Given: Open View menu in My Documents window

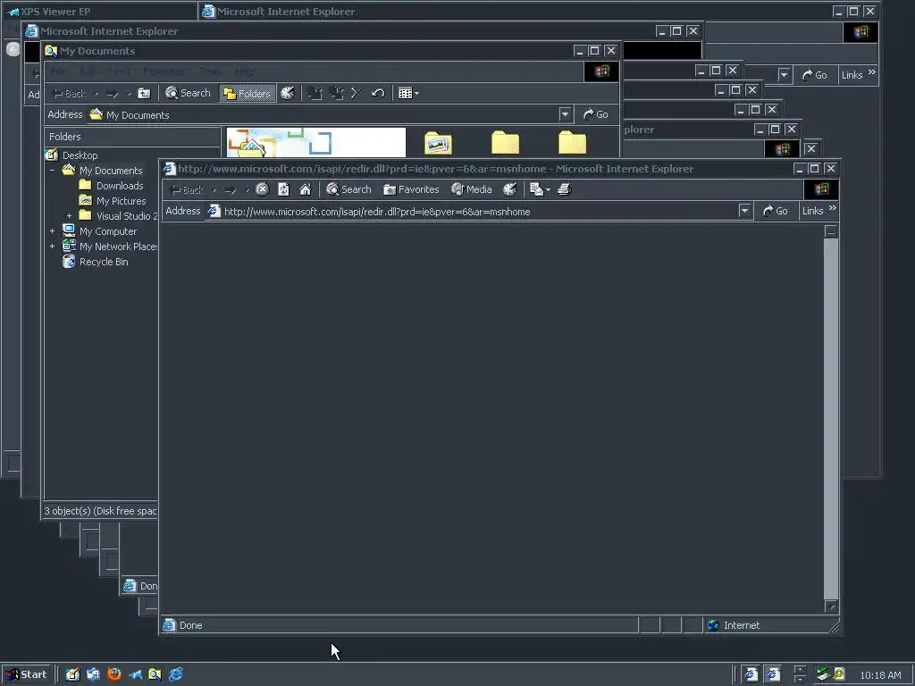Looking at the screenshot, I should [x=120, y=71].
